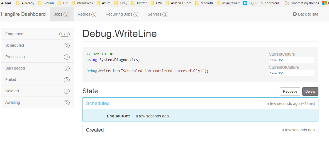This screenshot has height=143, width=329.
Task: Click the Enqueue at timestamp value
Action: (152, 116)
